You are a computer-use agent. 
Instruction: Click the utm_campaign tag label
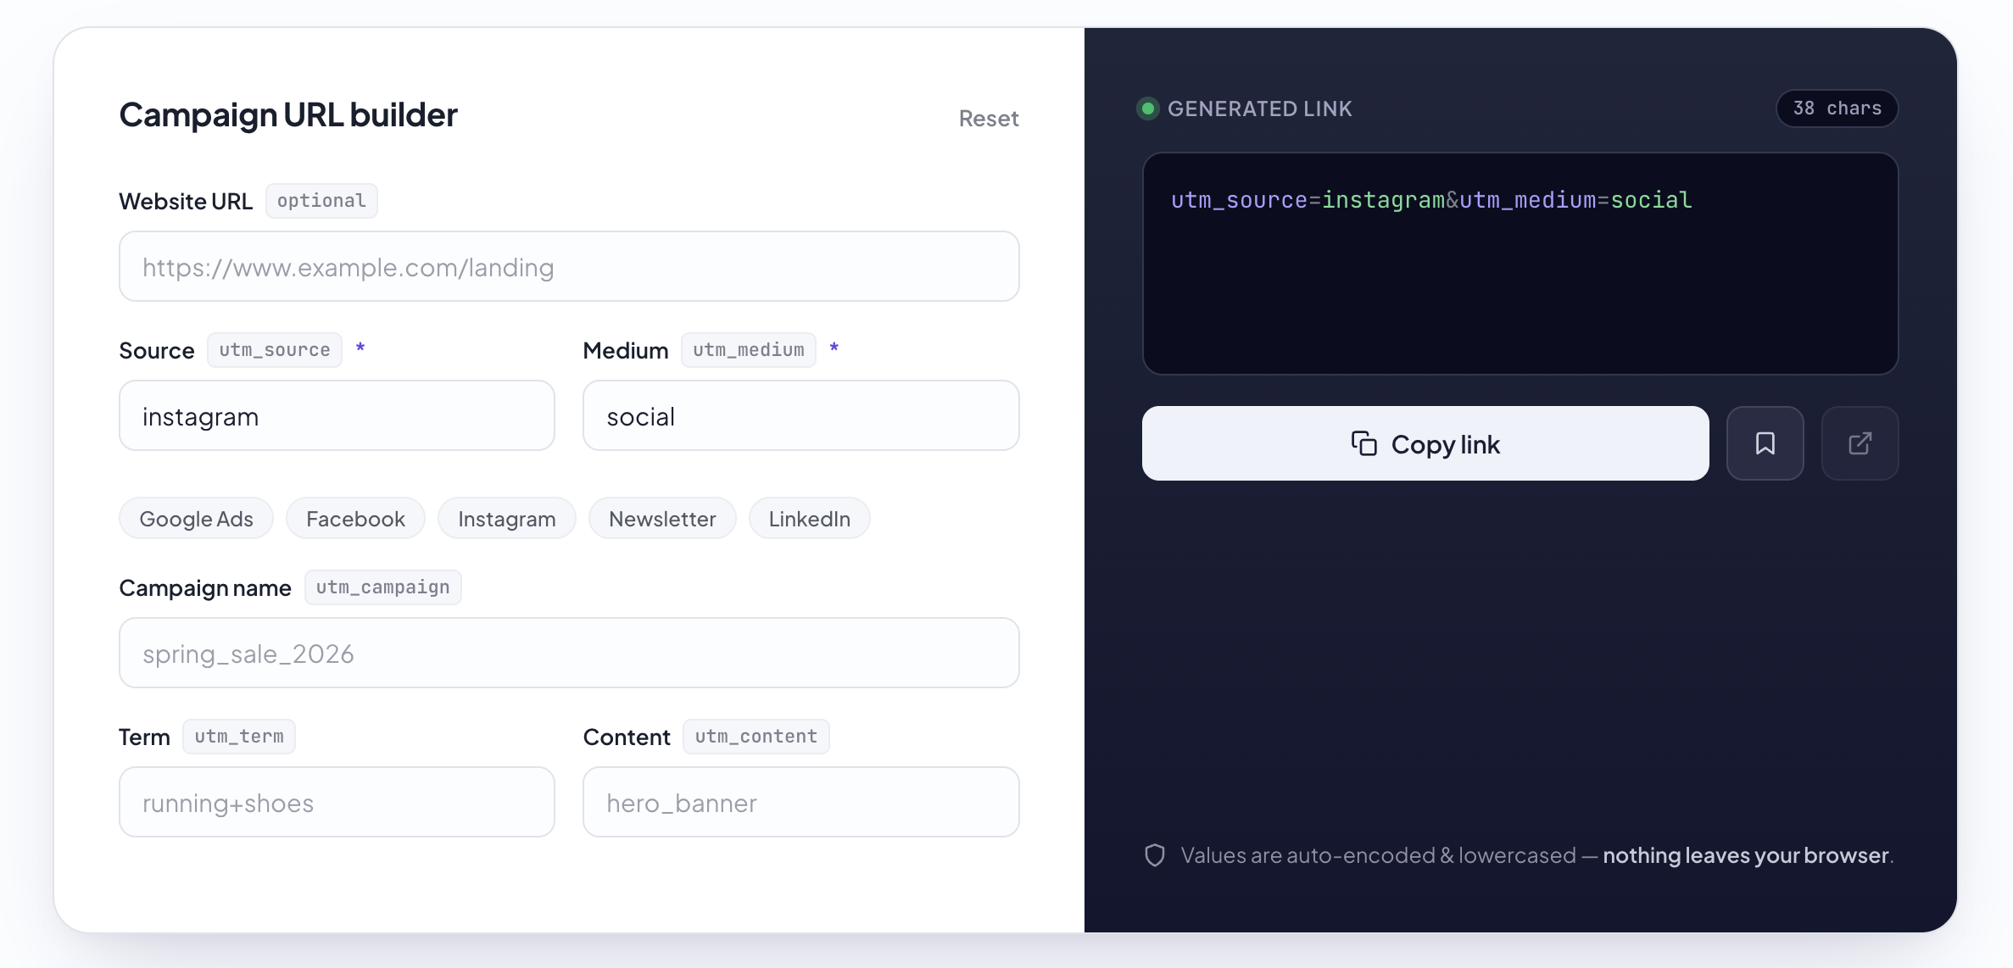383,587
